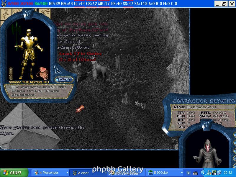The width and height of the screenshot is (236, 177).
Task: Open the Windows start menu
Action: tap(12, 173)
